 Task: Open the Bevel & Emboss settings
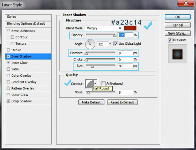[23, 31]
